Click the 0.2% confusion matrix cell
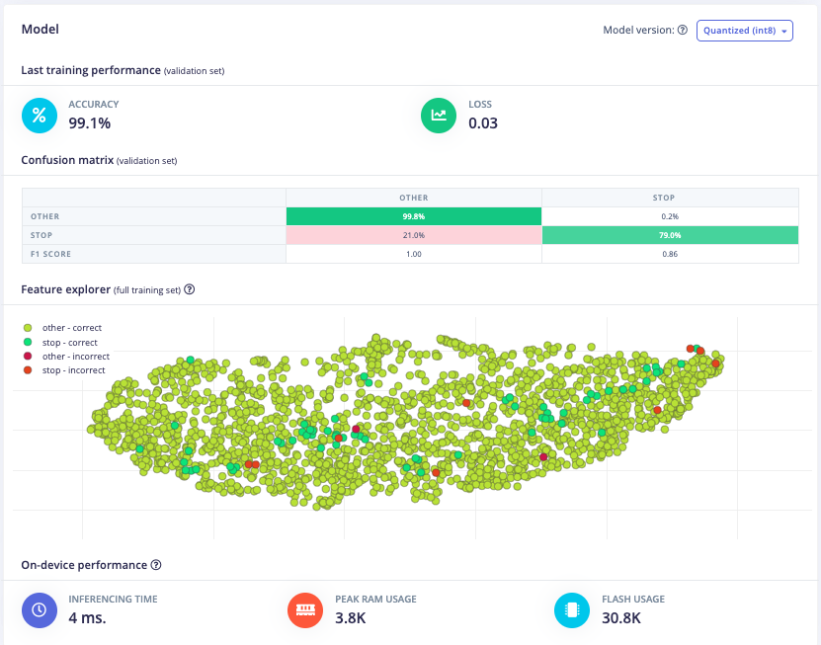 (670, 216)
